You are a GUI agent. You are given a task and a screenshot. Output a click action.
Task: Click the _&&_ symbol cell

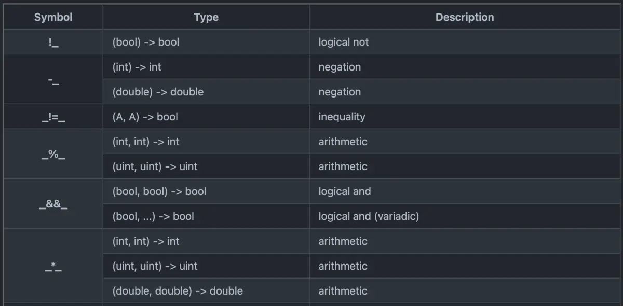pyautogui.click(x=53, y=204)
